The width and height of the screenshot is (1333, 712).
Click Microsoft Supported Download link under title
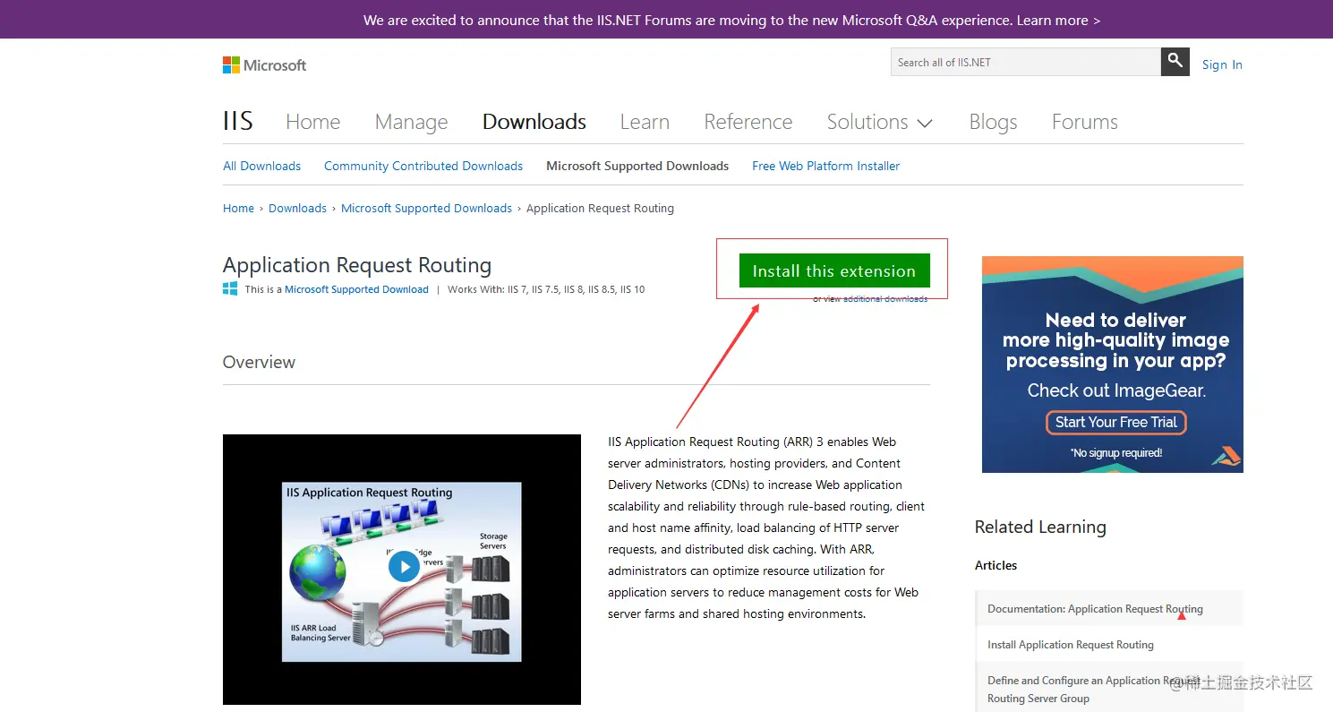[x=356, y=289]
